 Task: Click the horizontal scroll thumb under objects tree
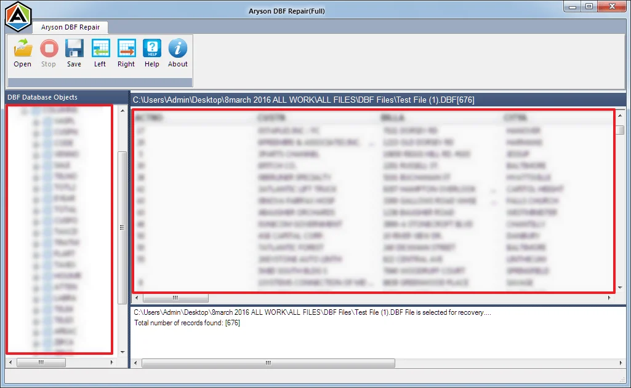click(41, 362)
